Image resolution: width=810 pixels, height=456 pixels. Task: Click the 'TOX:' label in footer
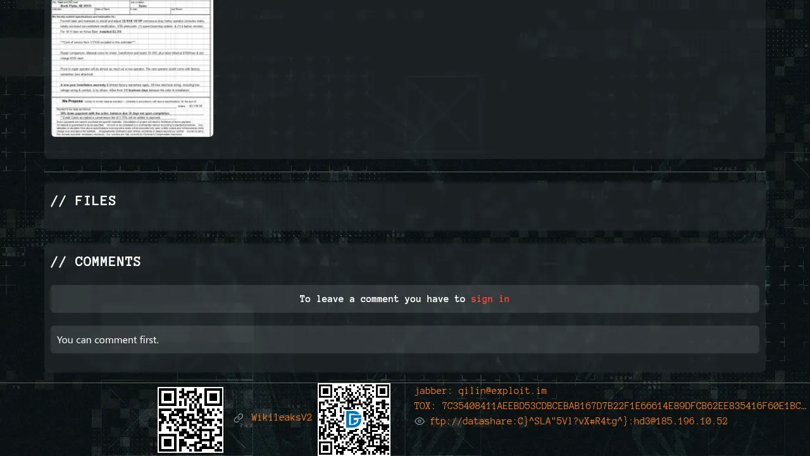(x=425, y=406)
